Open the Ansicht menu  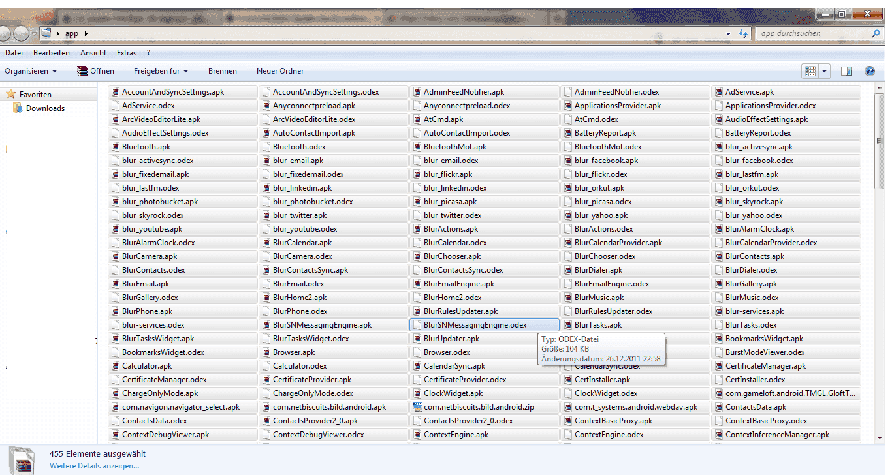[93, 53]
